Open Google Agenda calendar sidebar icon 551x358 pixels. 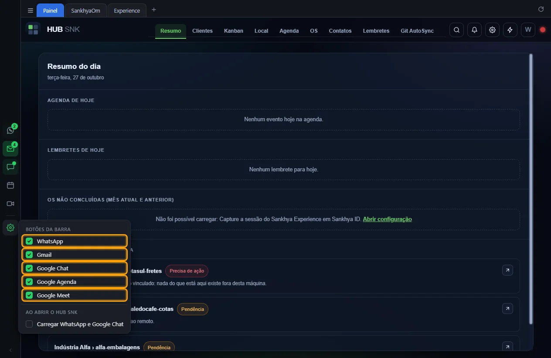[10, 185]
